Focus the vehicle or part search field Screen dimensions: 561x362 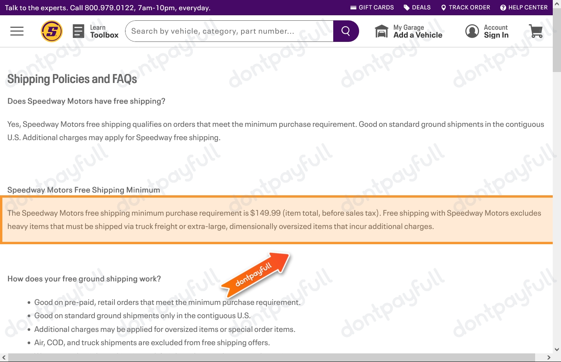pos(229,31)
